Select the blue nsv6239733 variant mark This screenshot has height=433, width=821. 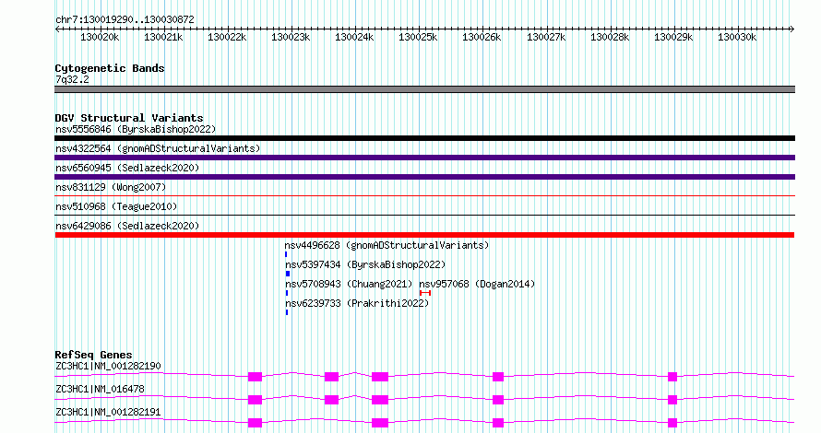[287, 312]
